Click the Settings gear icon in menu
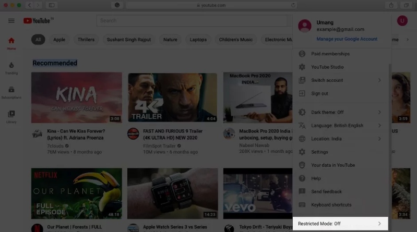The width and height of the screenshot is (417, 232). click(302, 152)
